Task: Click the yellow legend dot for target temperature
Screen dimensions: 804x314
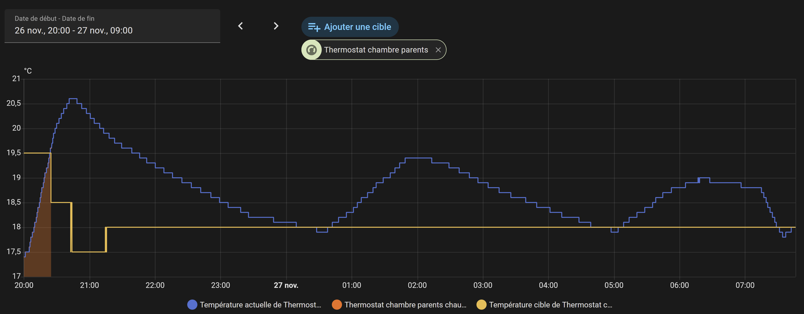Action: (481, 305)
